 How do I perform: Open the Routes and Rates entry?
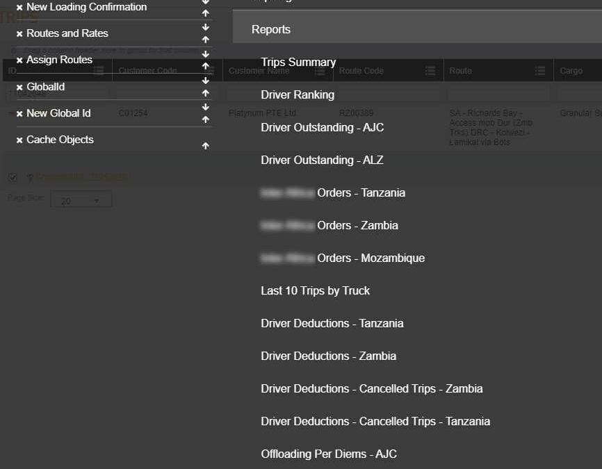tap(67, 33)
